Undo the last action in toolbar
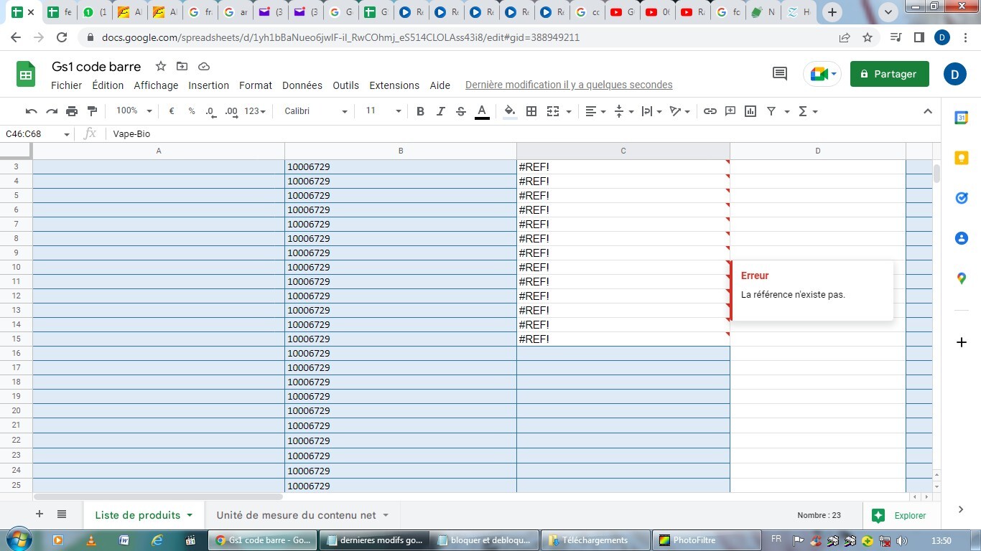 [31, 111]
